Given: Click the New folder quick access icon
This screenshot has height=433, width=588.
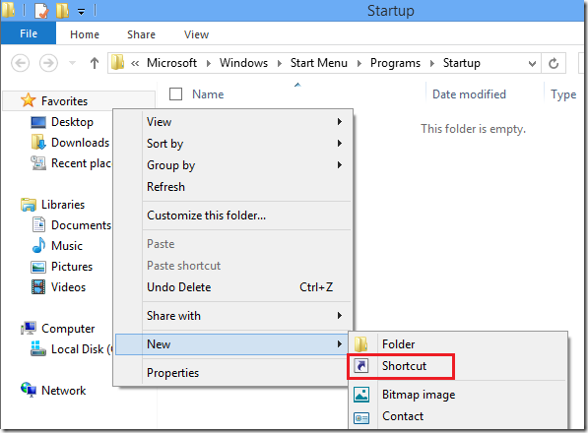Looking at the screenshot, I should tap(63, 10).
